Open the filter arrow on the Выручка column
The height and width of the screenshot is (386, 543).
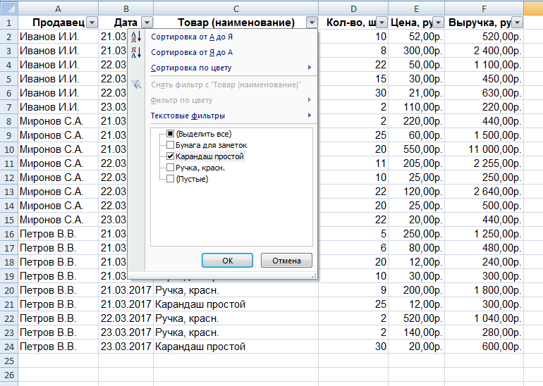pos(518,23)
